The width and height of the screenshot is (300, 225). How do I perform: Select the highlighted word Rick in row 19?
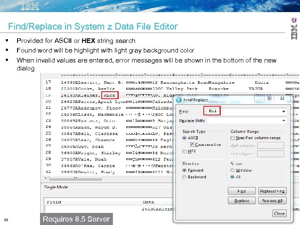click(110, 95)
